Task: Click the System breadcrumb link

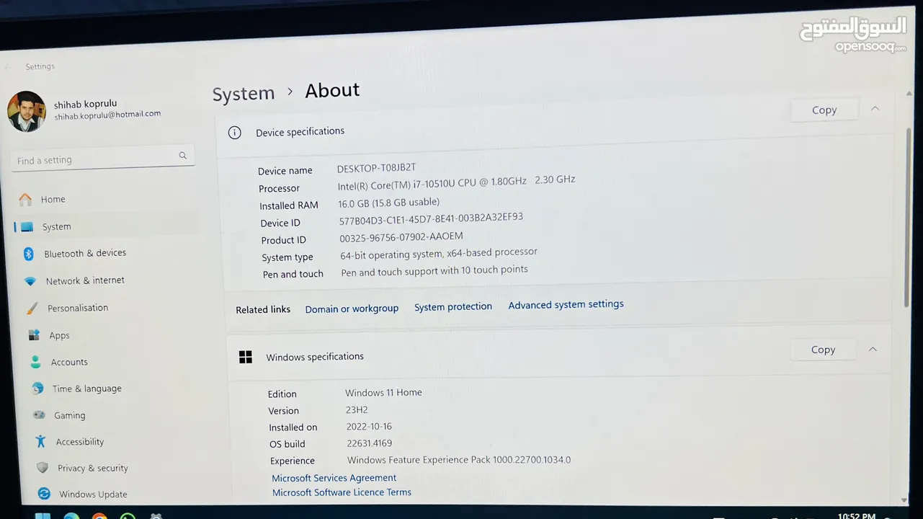Action: pyautogui.click(x=244, y=94)
